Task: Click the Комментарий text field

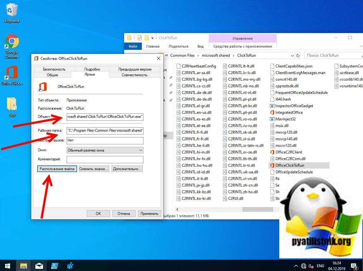Action: coord(105,159)
